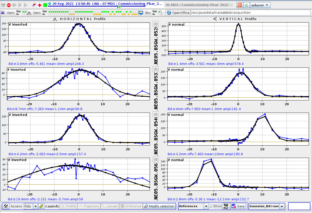Launch OpenOffice from the toolbar
The height and width of the screenshot is (213, 312).
tap(178, 13)
